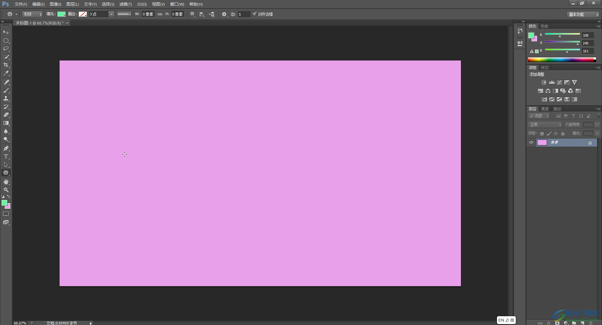Image resolution: width=602 pixels, height=325 pixels.
Task: Select the Polygon shape tool
Action: (x=6, y=173)
